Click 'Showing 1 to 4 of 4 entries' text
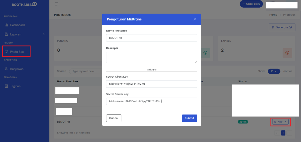Image resolution: width=301 pixels, height=142 pixels. [73, 133]
